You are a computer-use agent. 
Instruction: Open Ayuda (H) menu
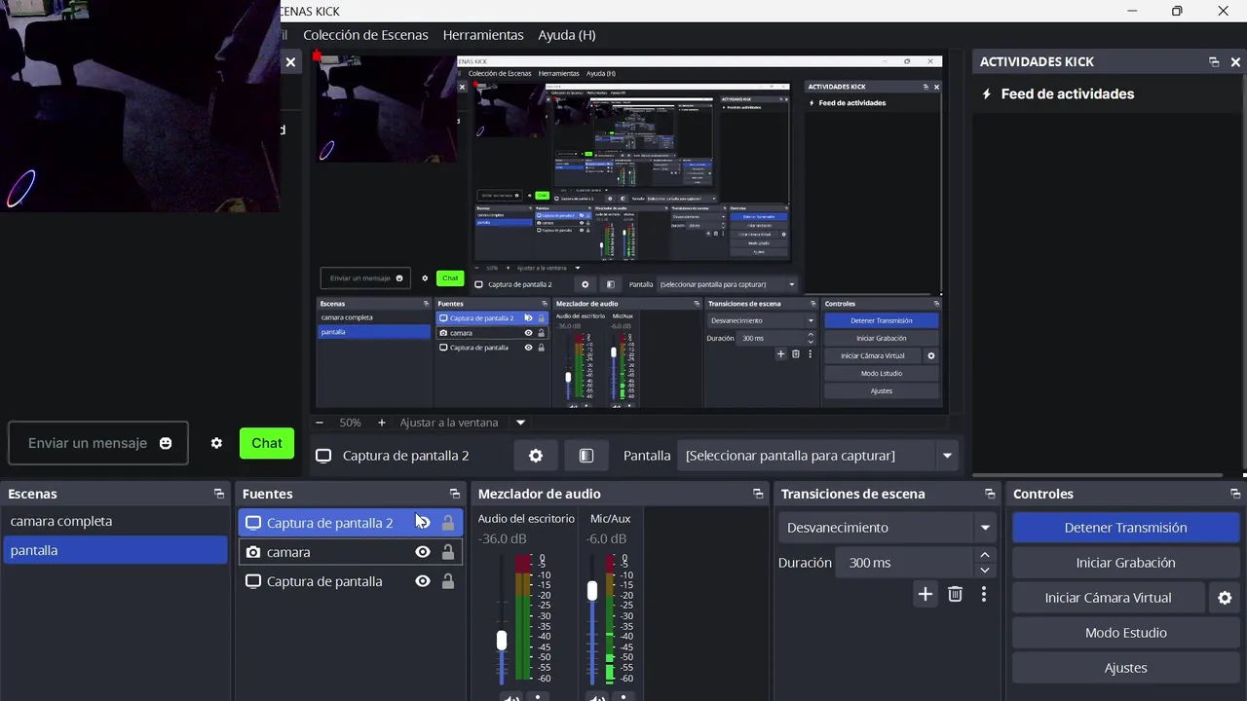point(567,35)
